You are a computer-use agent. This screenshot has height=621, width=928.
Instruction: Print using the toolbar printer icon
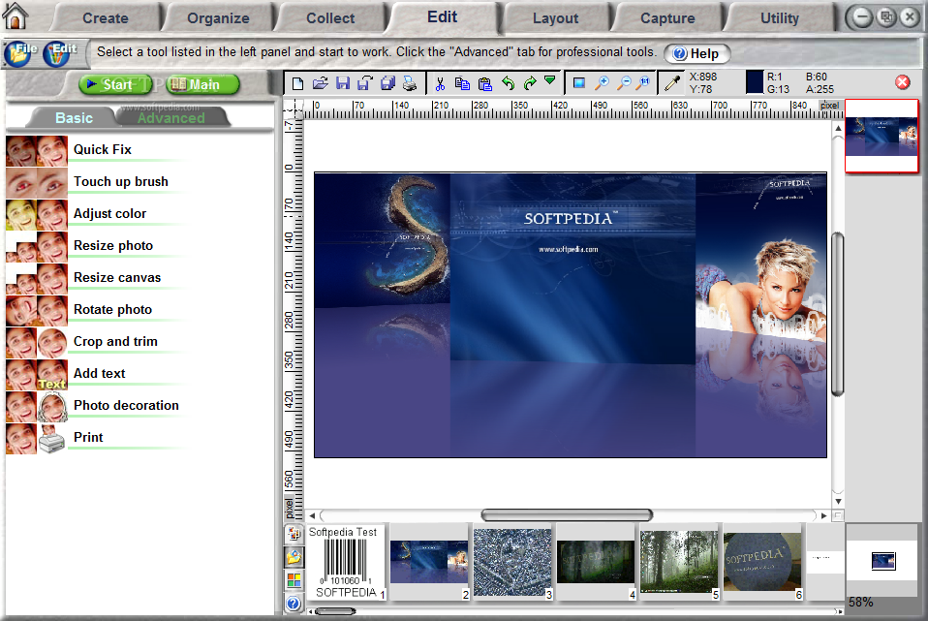click(x=410, y=83)
